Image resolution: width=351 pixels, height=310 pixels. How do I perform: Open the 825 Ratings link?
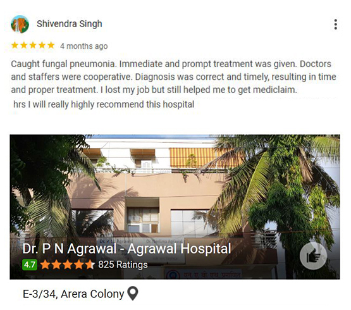pyautogui.click(x=123, y=264)
